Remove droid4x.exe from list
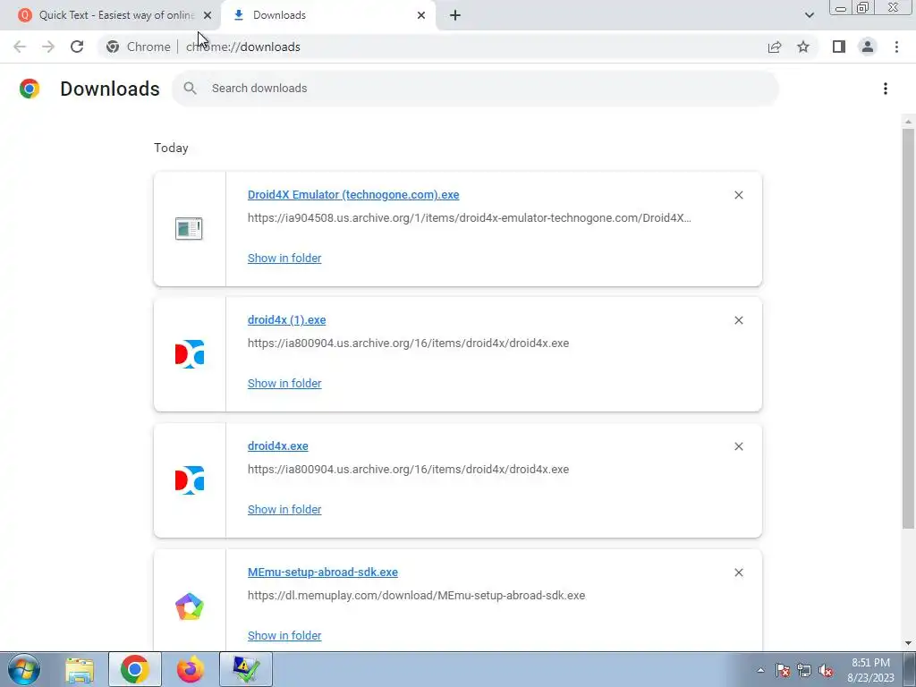This screenshot has height=687, width=916. [738, 446]
